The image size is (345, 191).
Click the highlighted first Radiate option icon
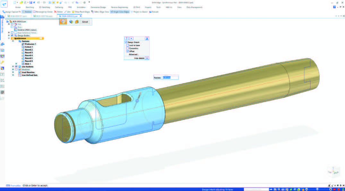point(63,22)
